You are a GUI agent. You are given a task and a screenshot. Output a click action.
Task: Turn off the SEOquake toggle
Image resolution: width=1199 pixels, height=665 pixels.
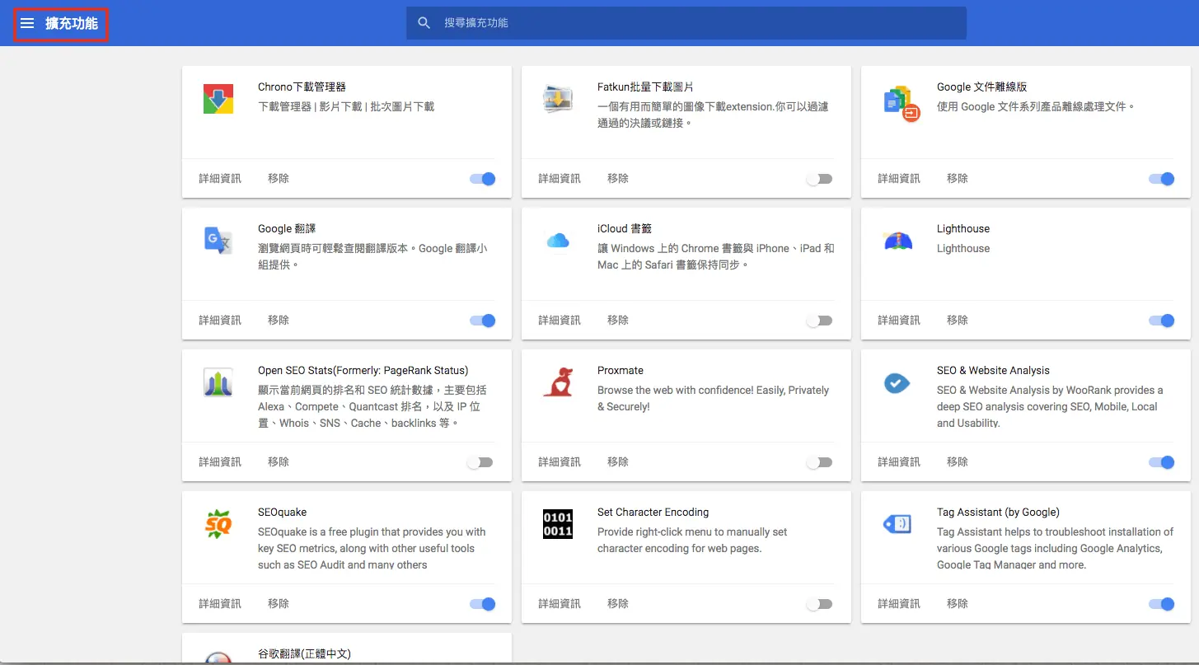(483, 604)
